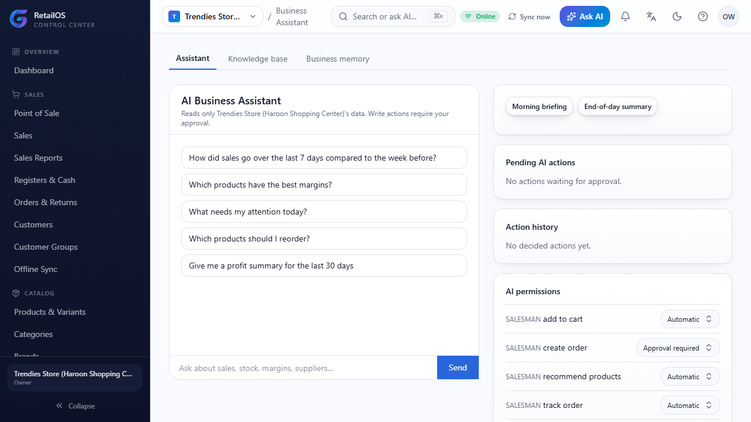Go to Offline Sync
The image size is (751, 422).
(x=75, y=269)
